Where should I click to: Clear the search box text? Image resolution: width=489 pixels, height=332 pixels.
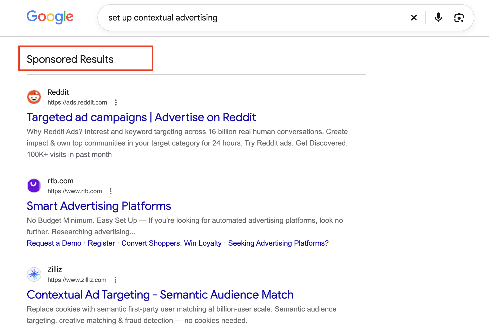click(x=414, y=18)
